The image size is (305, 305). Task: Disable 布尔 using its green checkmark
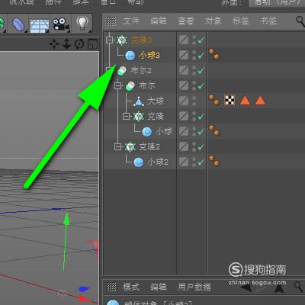(201, 85)
